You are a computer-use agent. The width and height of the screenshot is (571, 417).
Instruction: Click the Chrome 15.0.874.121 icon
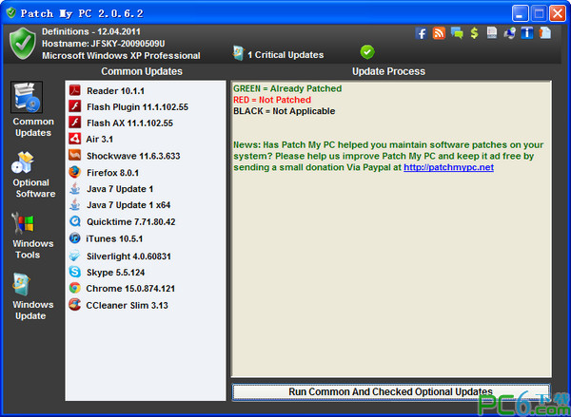[74, 288]
